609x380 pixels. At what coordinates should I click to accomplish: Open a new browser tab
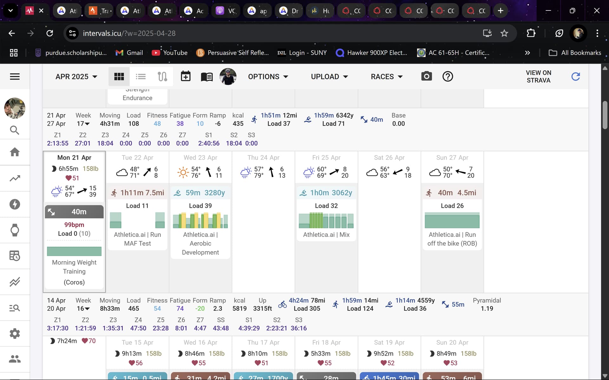[x=501, y=11]
